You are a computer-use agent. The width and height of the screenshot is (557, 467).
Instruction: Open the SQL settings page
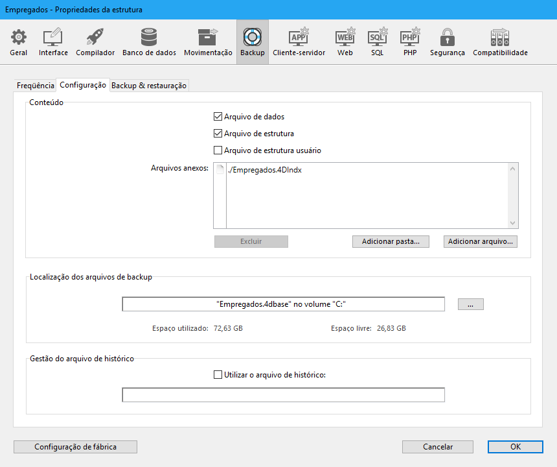coord(378,42)
